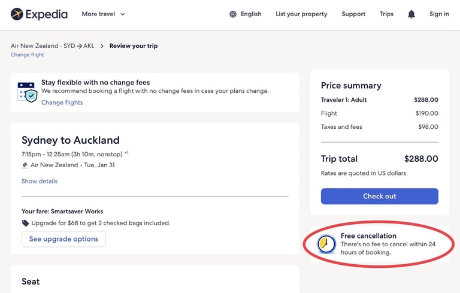Click the globe language icon
This screenshot has height=293, width=460.
pos(233,14)
